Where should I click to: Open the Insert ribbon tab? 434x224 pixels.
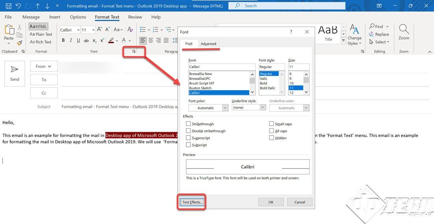[55, 17]
